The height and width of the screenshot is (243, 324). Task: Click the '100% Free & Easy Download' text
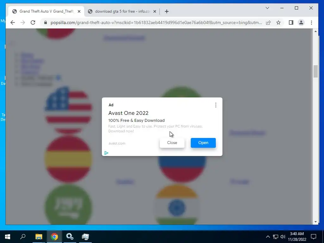136,121
